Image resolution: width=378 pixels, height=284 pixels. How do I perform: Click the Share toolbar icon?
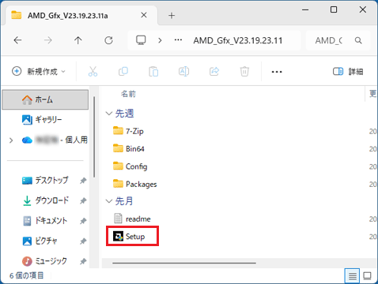(214, 71)
